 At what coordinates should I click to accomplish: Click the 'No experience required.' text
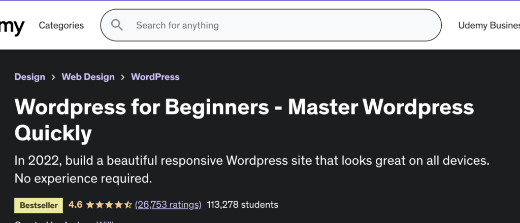(83, 179)
